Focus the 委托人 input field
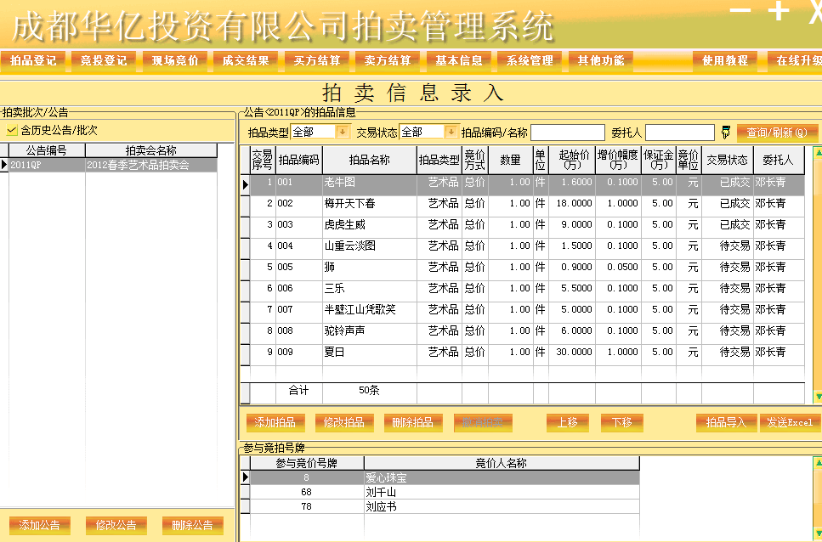 click(679, 133)
